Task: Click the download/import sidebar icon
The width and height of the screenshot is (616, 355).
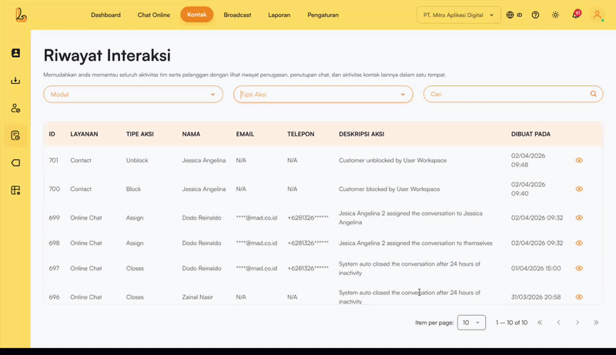Action: pos(15,81)
